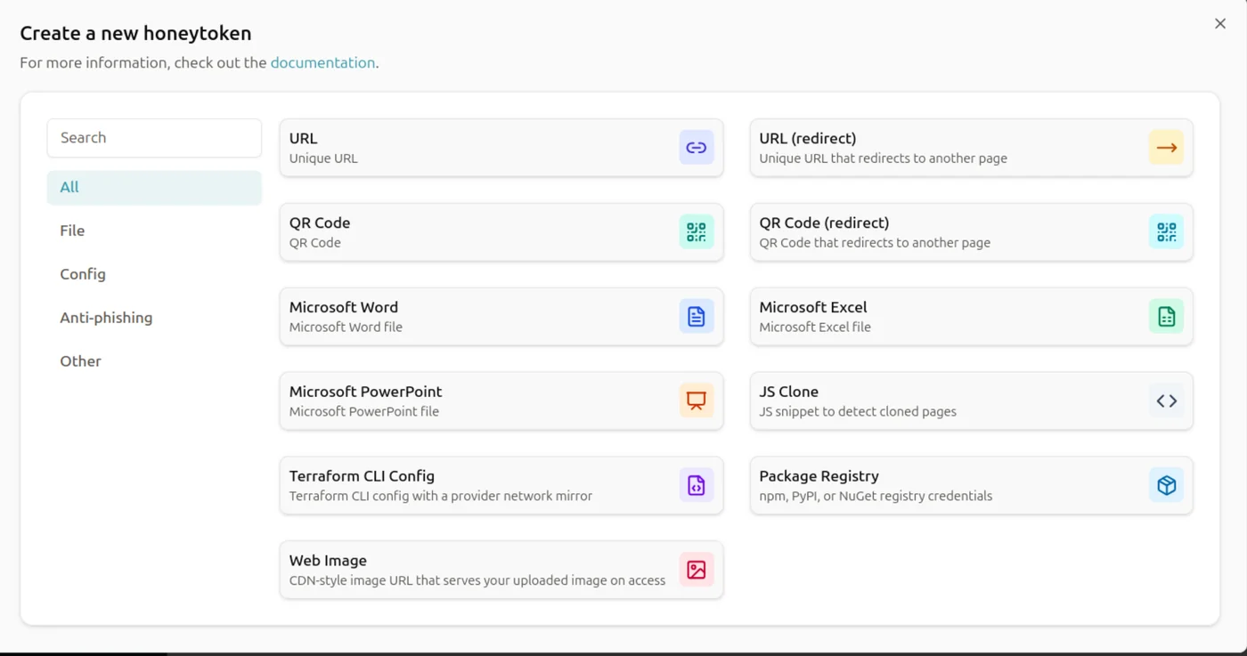This screenshot has width=1247, height=656.
Task: Click the link icon on the URL card
Action: [697, 148]
